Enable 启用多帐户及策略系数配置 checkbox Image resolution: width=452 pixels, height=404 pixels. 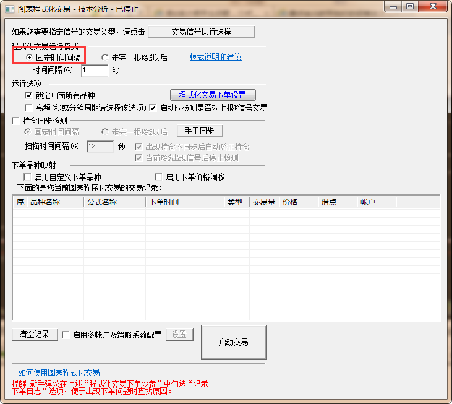point(66,335)
